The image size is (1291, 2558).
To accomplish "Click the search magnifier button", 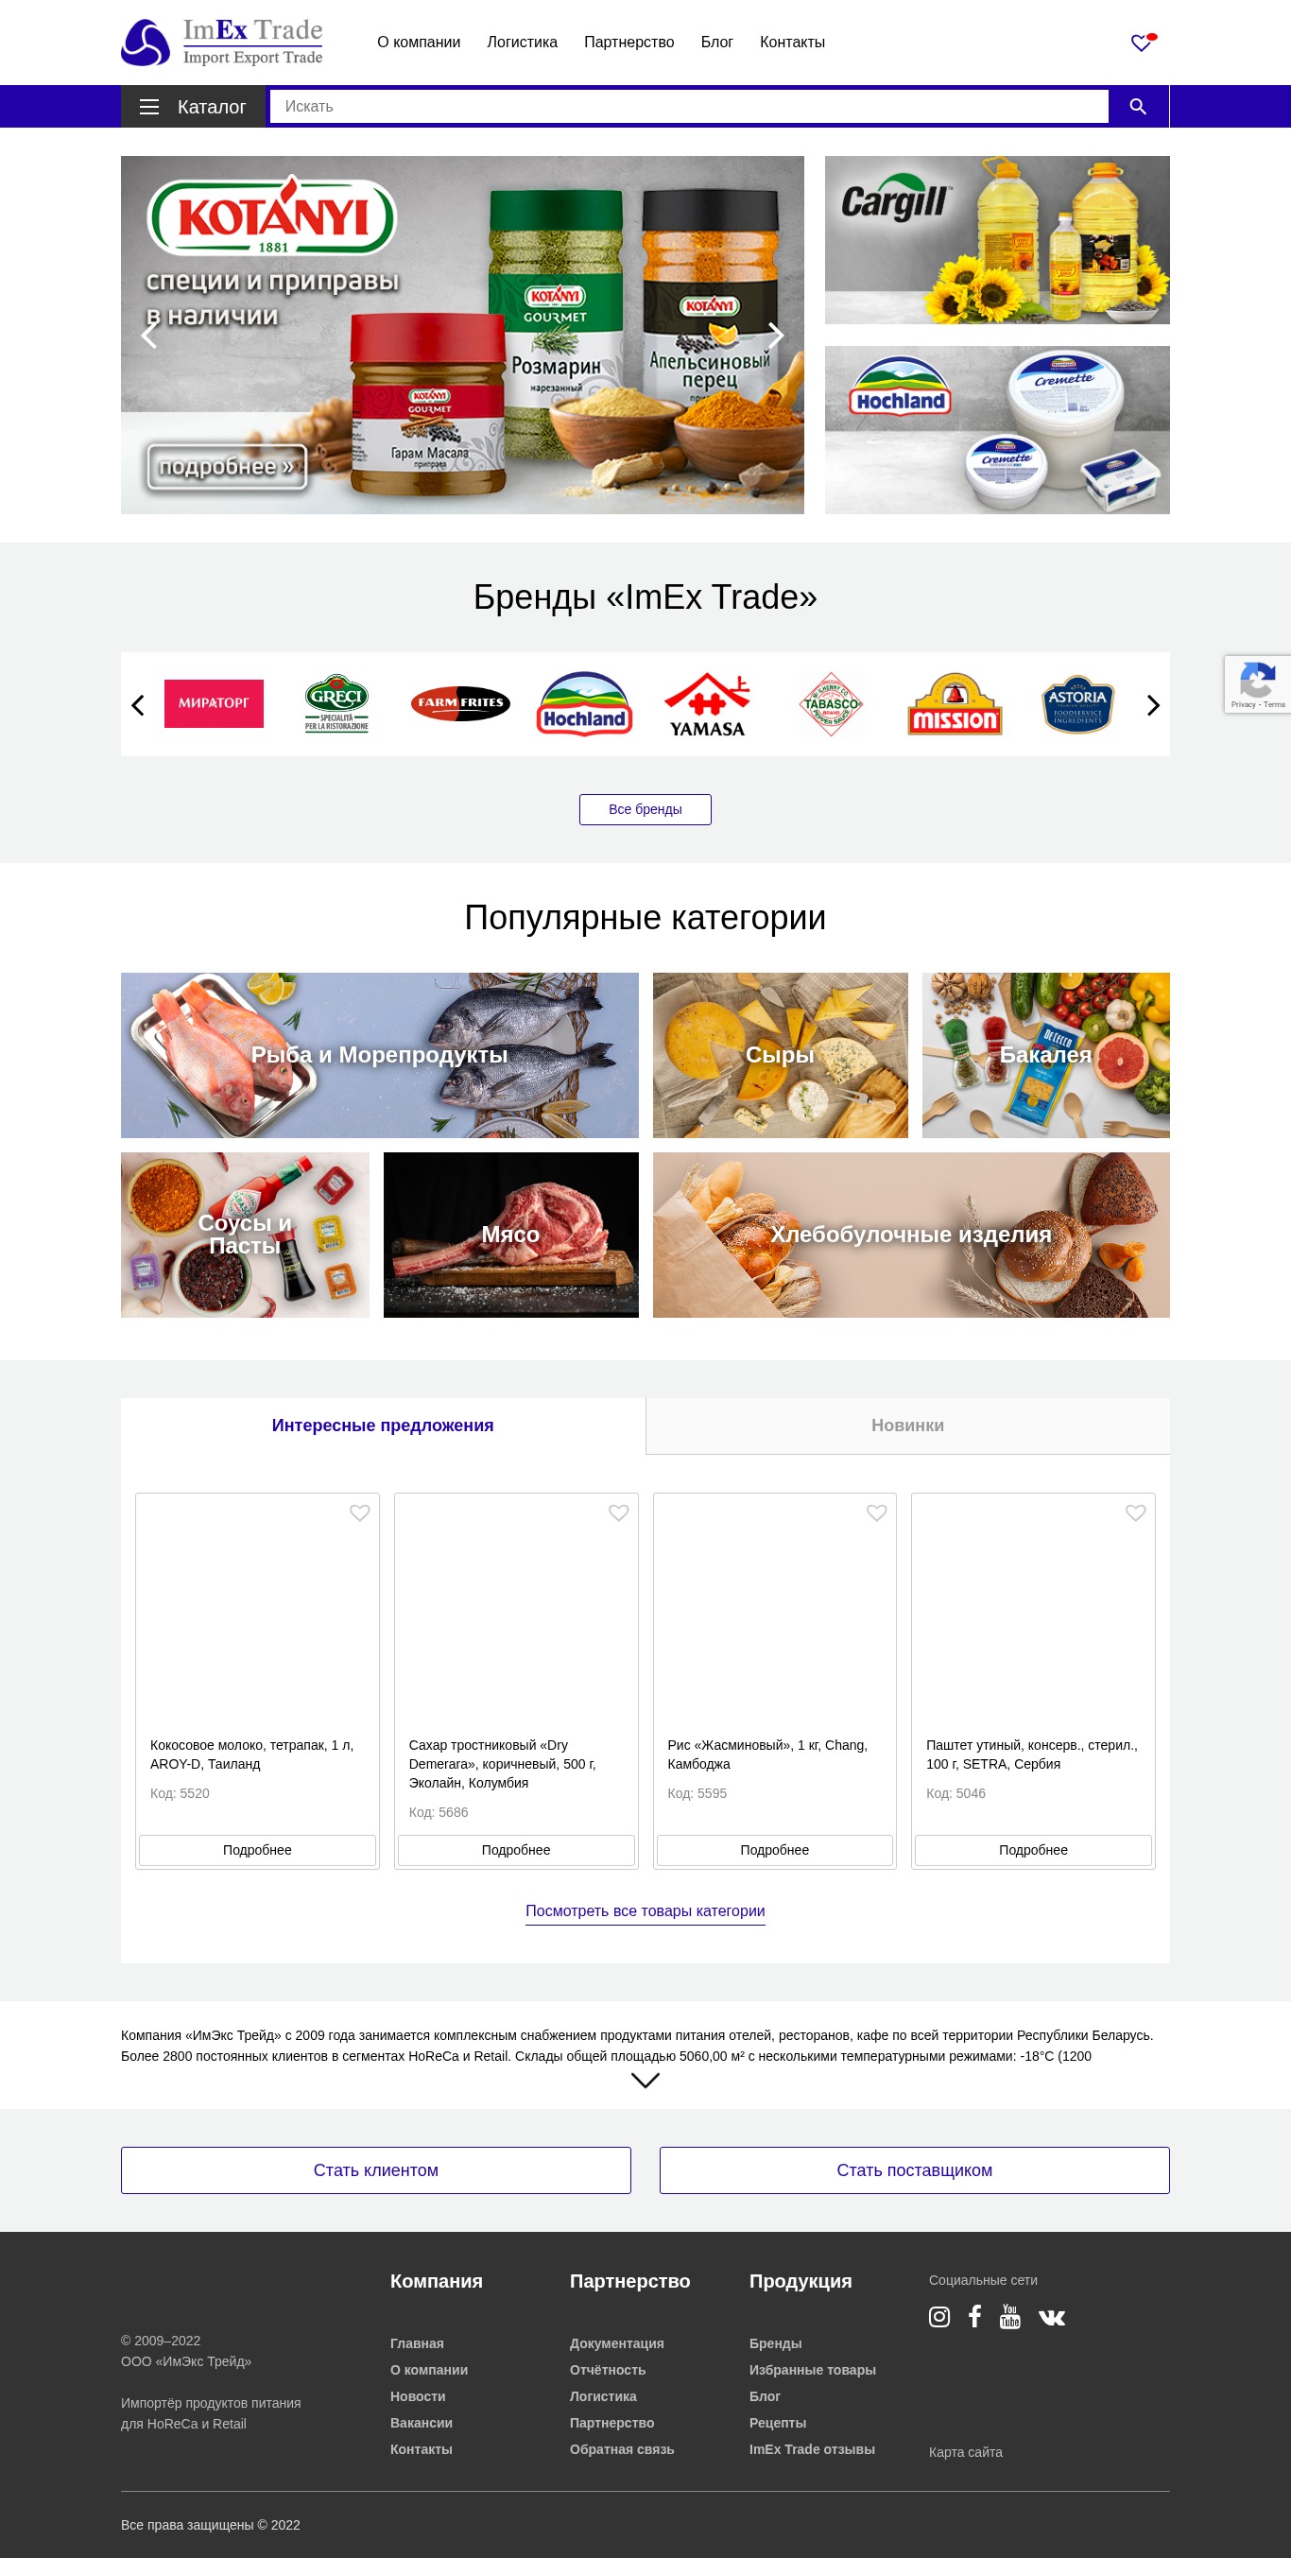I will 1138,106.
